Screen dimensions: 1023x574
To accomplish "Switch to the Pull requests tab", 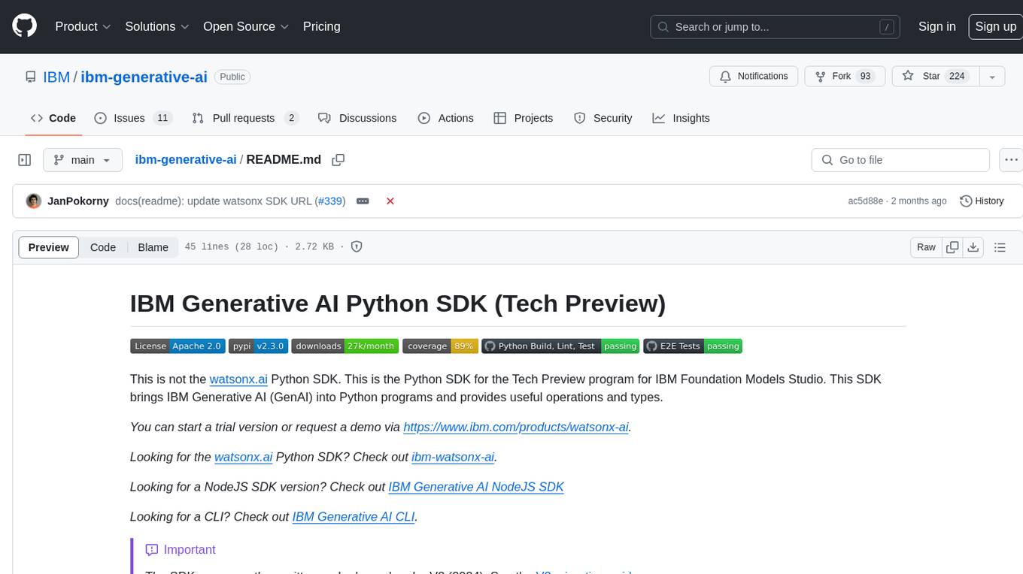I will (244, 118).
